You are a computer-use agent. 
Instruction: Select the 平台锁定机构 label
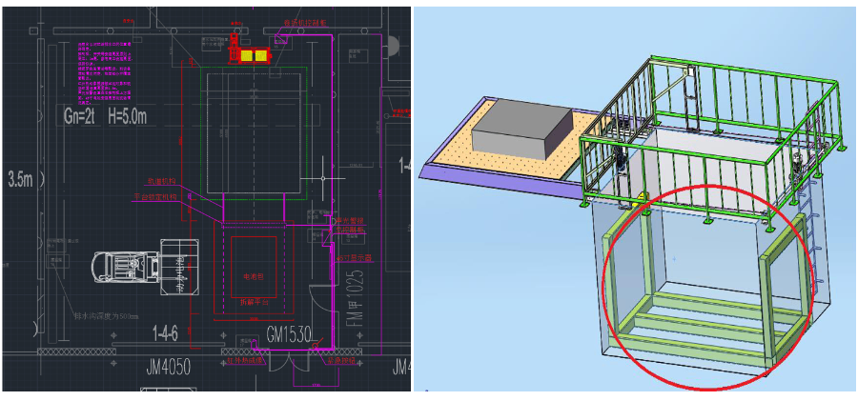[x=154, y=197]
